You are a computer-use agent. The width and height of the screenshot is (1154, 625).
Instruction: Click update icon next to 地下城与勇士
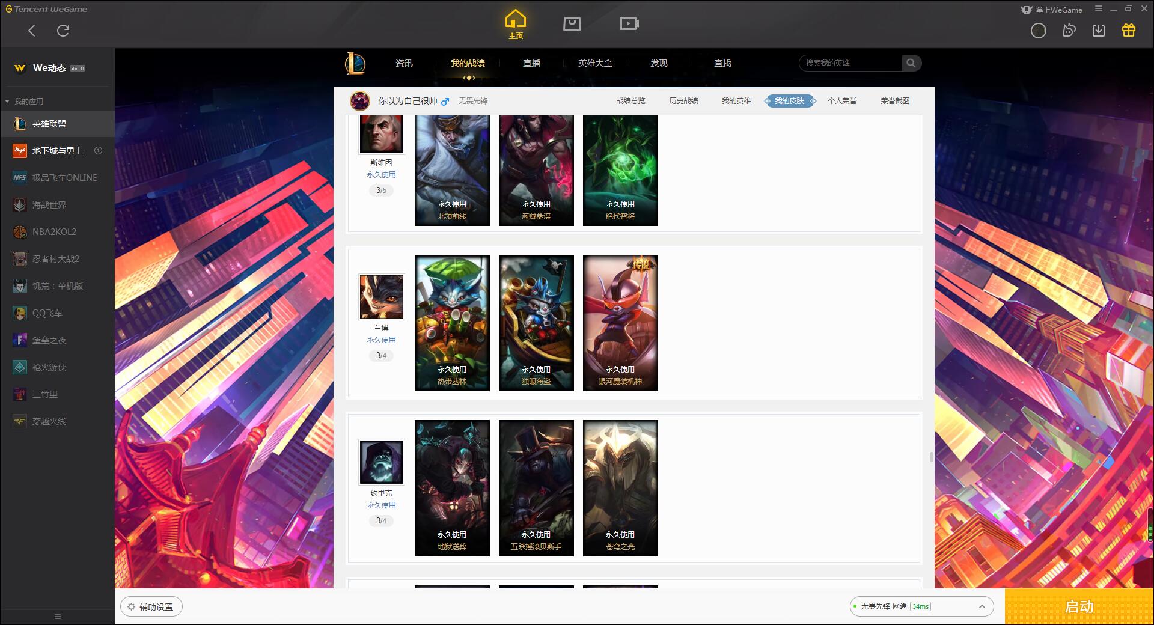point(99,151)
